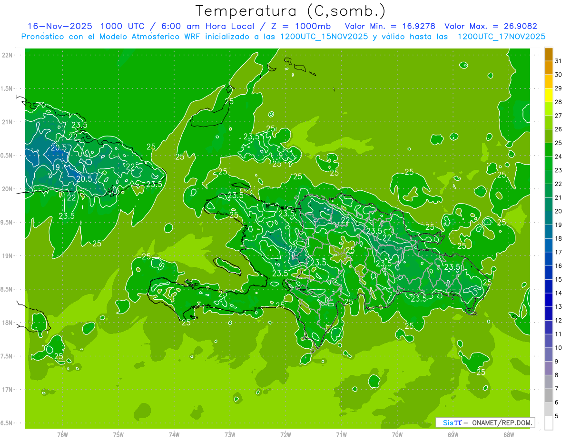Click the '75W' longitude axis label
This screenshot has height=441, width=571.
click(x=118, y=435)
